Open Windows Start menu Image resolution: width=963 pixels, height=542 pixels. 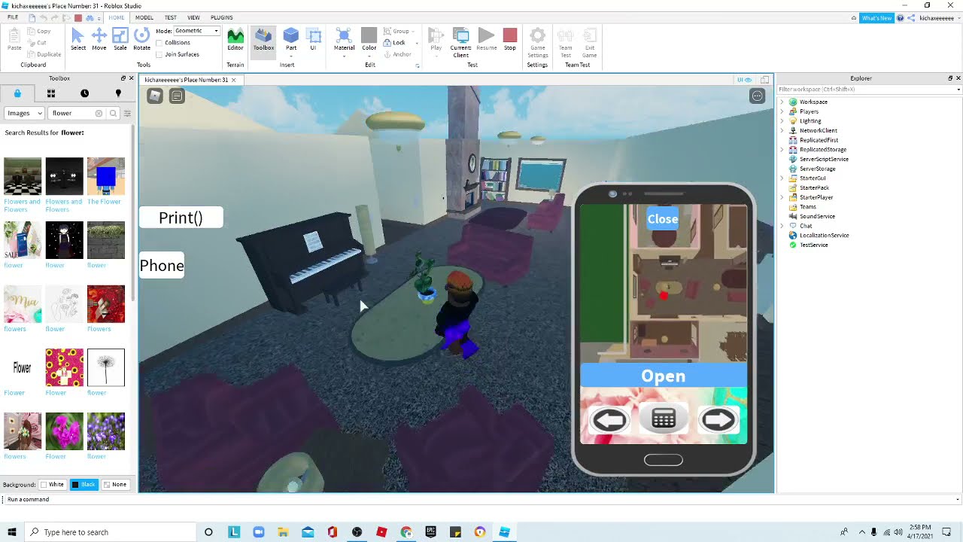(12, 532)
